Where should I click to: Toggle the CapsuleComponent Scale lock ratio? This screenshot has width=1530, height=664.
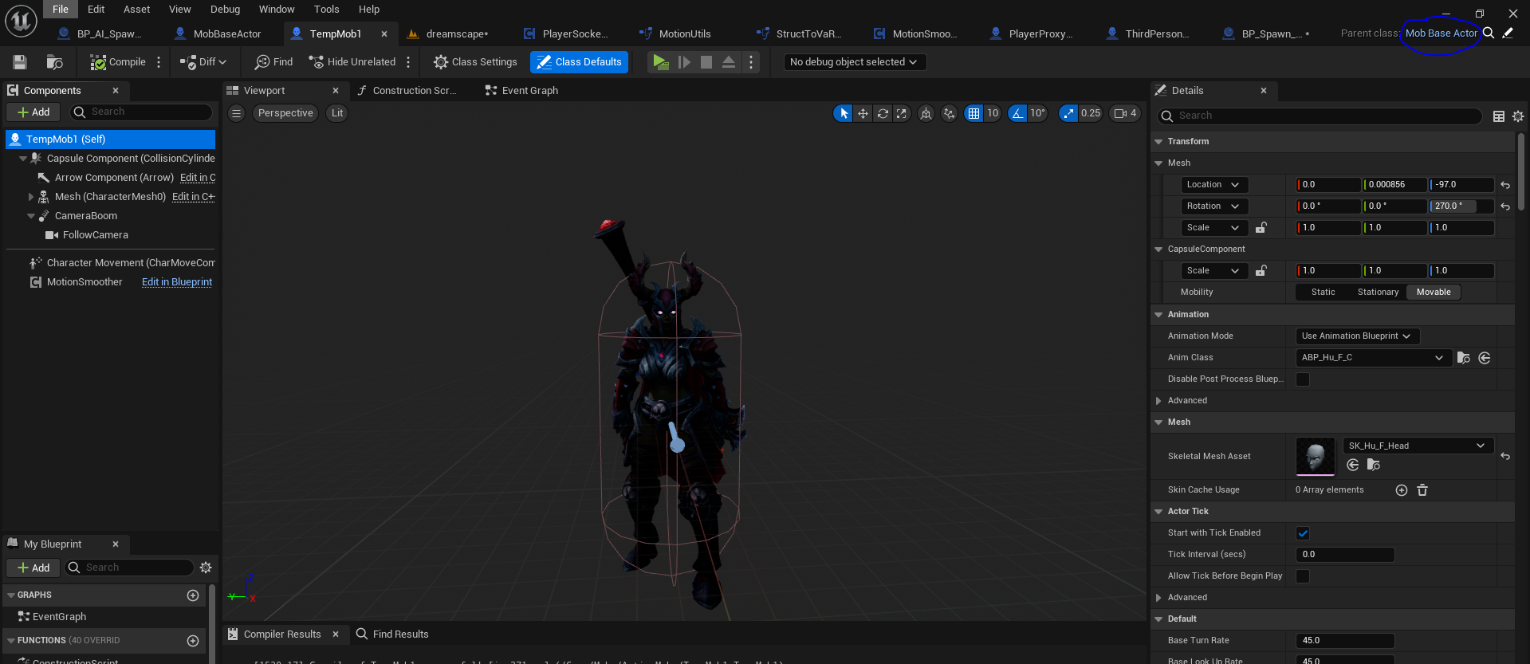(1261, 271)
